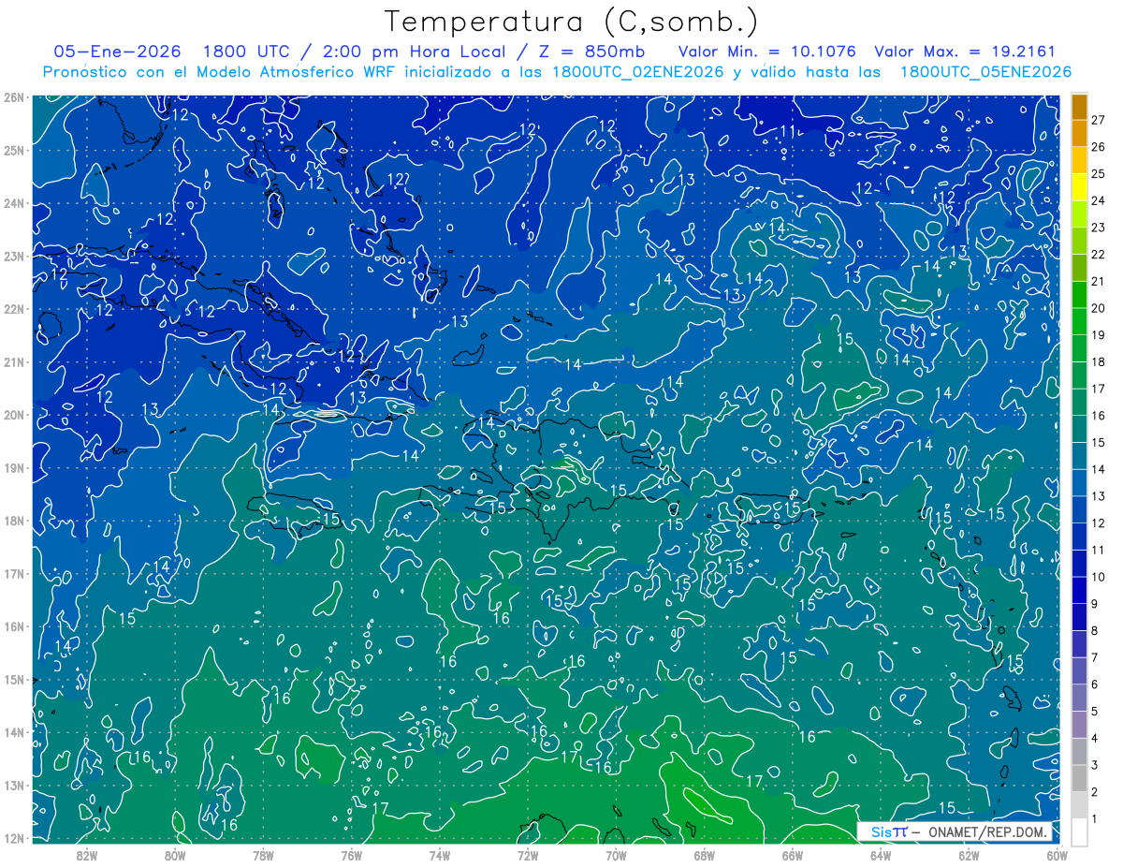
Task: Click the color scale label 1
Action: [x=1096, y=819]
